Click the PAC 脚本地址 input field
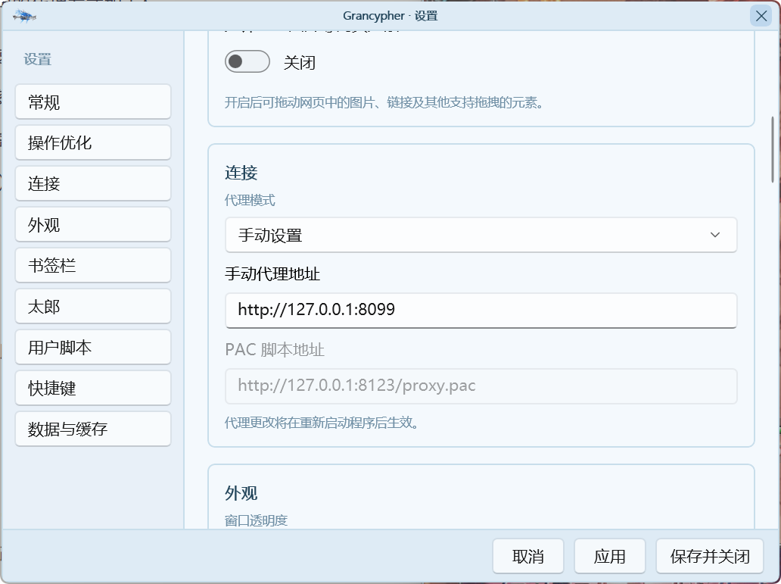 481,386
